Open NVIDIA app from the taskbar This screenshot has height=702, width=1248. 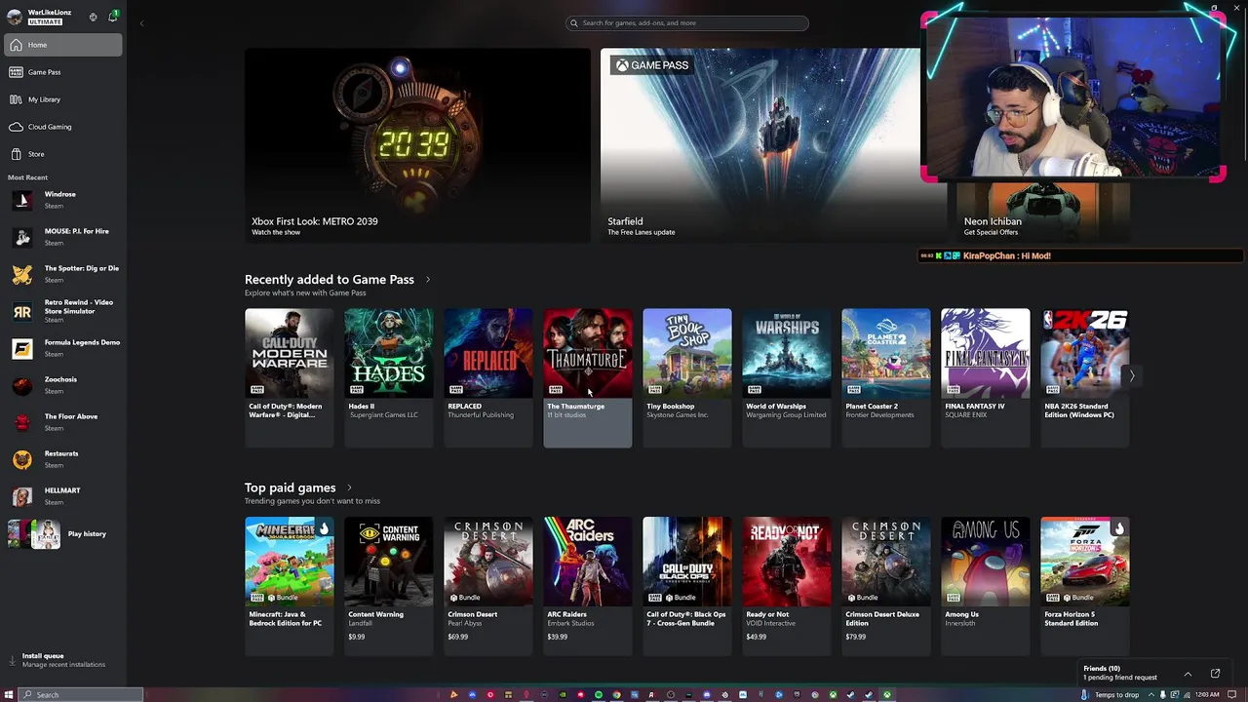pyautogui.click(x=563, y=695)
